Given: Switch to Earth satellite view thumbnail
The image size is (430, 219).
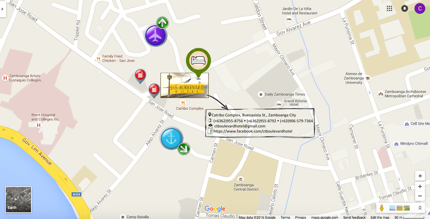Looking at the screenshot, I should [19, 200].
